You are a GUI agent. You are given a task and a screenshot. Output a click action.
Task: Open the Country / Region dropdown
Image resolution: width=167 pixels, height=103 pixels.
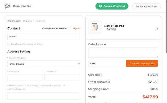(44, 64)
